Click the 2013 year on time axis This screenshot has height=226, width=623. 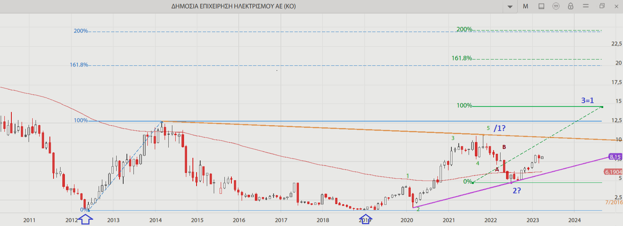coord(113,220)
